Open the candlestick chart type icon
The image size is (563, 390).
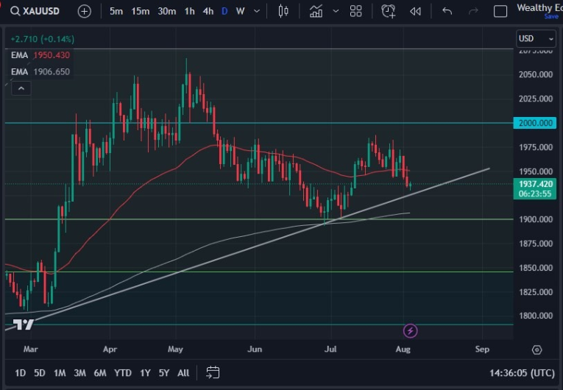283,11
